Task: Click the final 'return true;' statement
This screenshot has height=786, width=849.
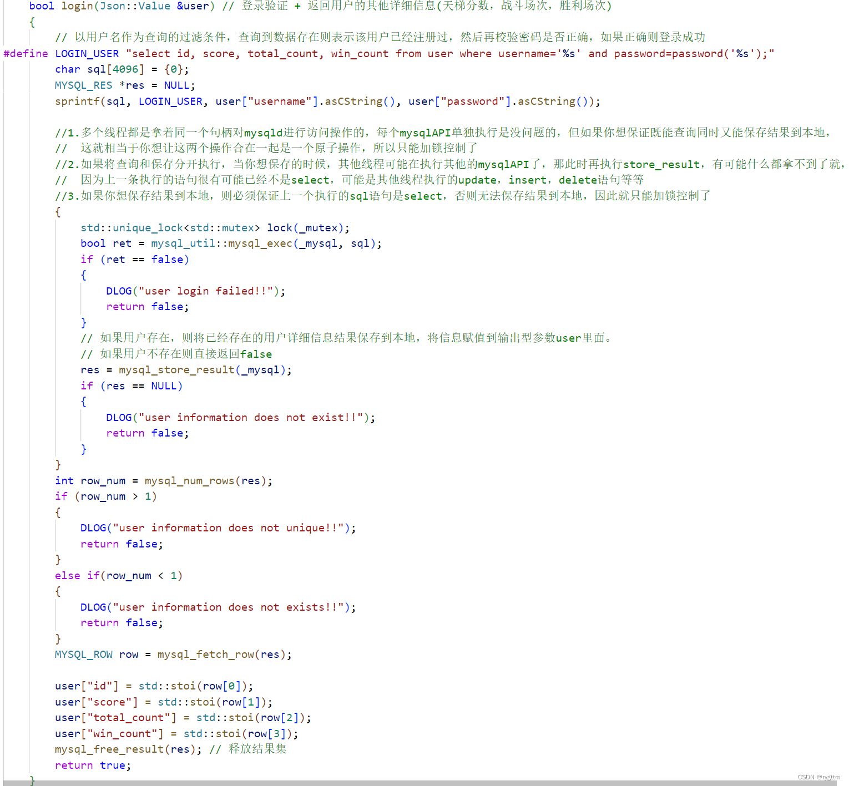Action: point(93,765)
